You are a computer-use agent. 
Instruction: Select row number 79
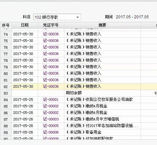[6, 67]
